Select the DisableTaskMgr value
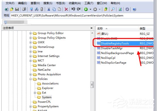This screenshot has width=157, height=111. pos(112,48)
